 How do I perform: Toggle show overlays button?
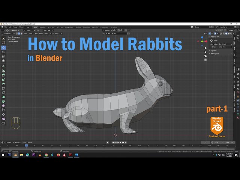215,33
